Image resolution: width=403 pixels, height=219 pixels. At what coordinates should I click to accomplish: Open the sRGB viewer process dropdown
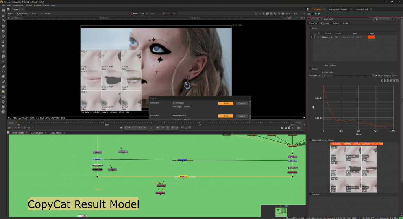(48, 13)
